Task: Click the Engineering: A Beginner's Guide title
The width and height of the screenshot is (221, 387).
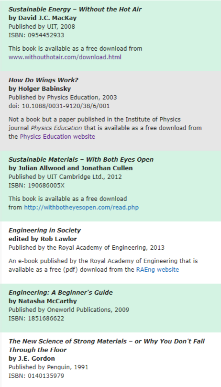Action: coord(60,293)
